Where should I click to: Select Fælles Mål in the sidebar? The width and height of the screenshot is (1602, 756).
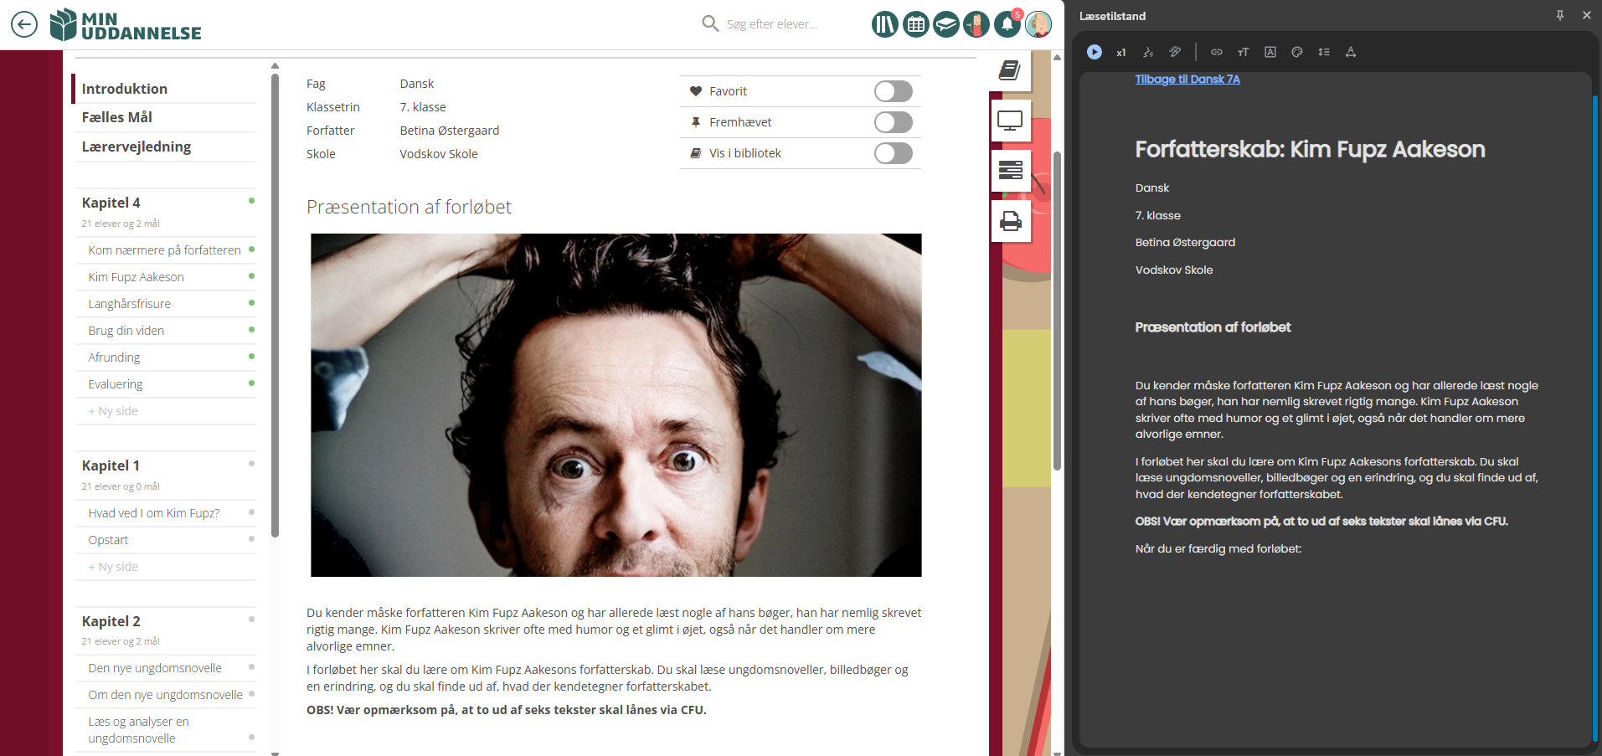(x=117, y=117)
